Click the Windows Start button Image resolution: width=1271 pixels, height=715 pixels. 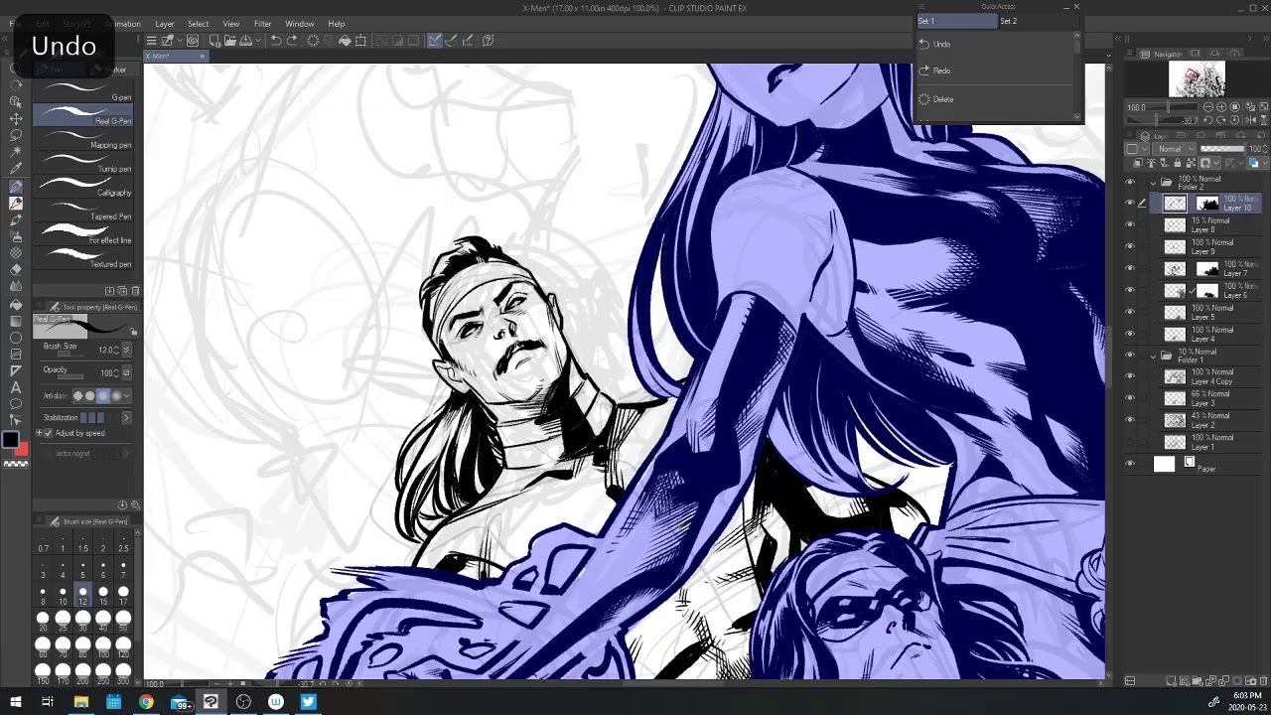click(16, 702)
